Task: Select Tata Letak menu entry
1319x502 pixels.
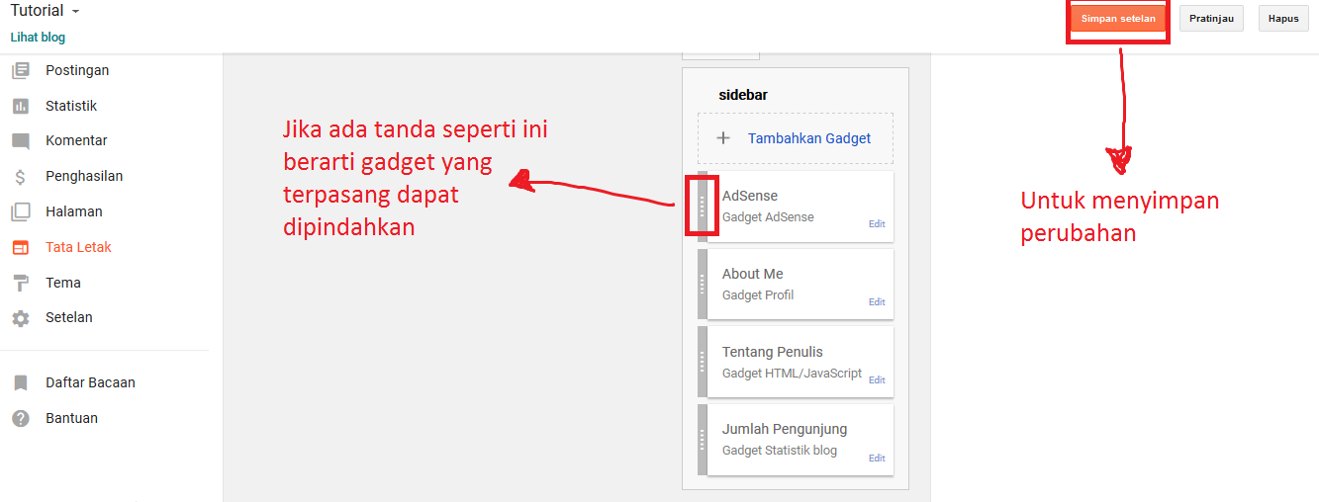Action: pyautogui.click(x=78, y=247)
